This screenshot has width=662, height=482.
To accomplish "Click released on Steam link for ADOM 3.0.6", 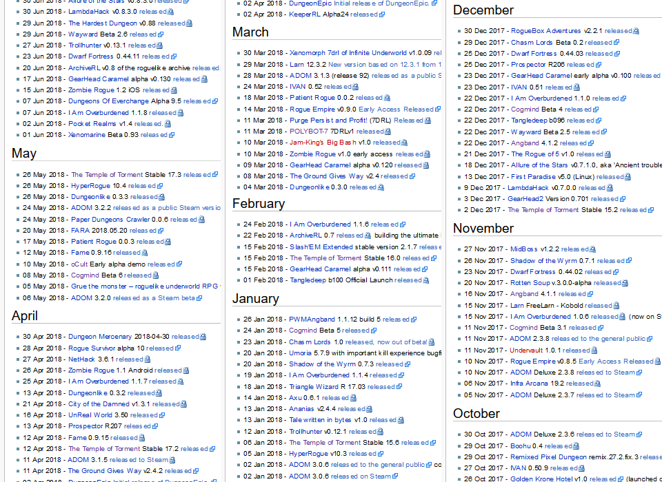I will (x=361, y=476).
